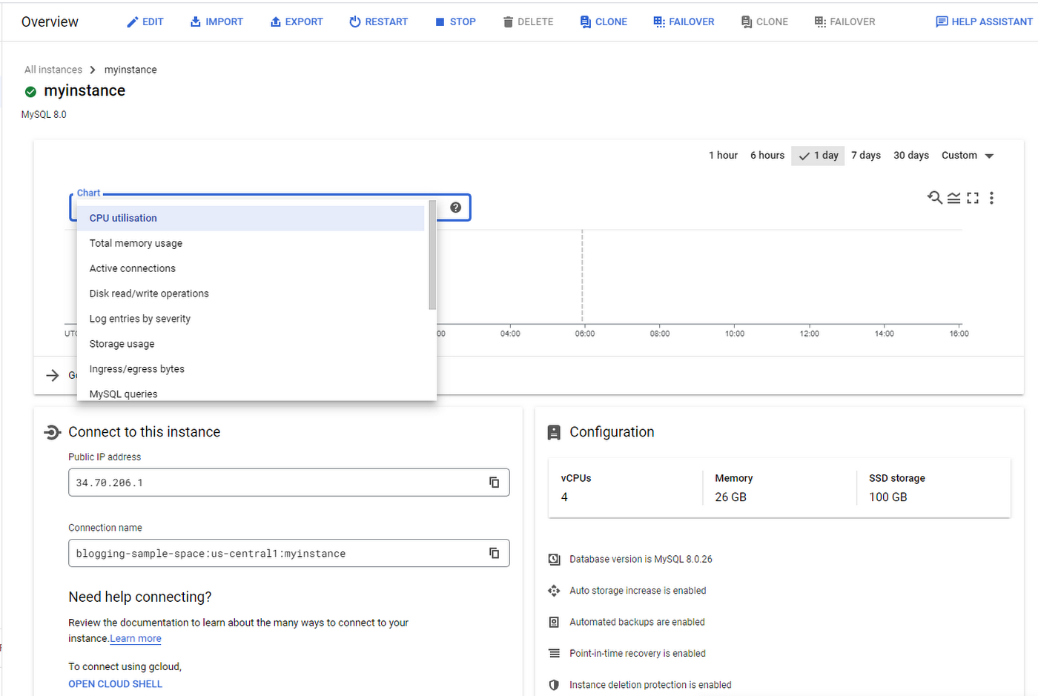The height and width of the screenshot is (696, 1038).
Task: Click the EDIT pencil button
Action: [x=145, y=21]
